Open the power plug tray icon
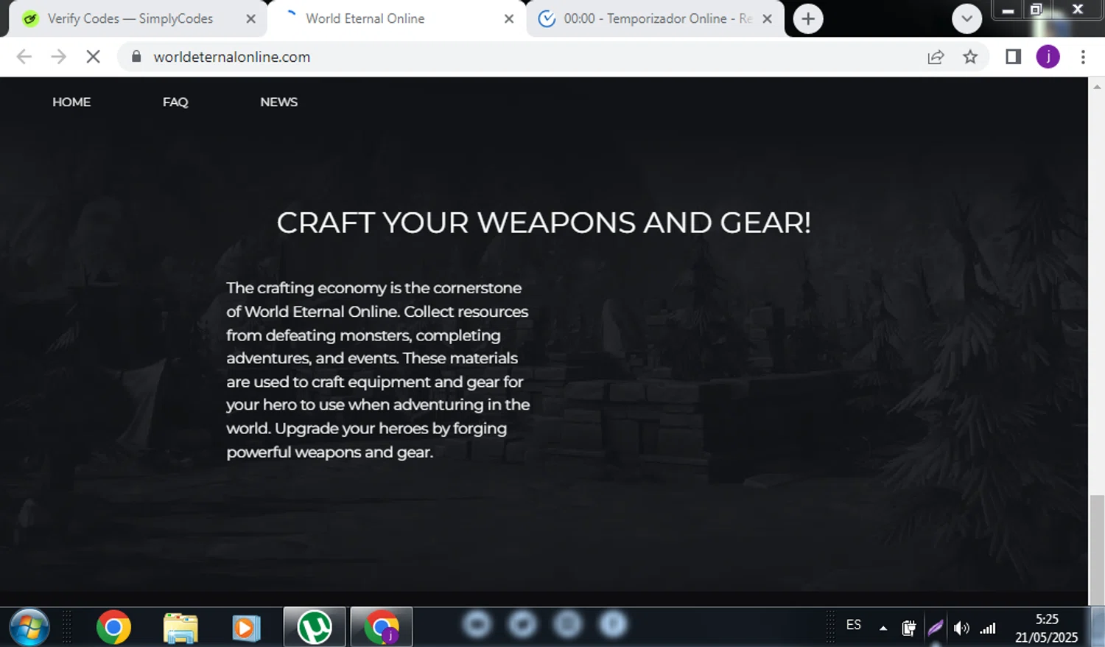This screenshot has height=647, width=1105. tap(909, 628)
